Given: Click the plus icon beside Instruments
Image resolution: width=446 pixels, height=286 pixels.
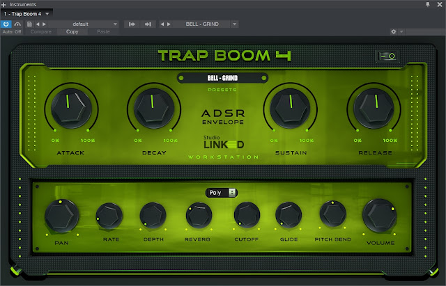Looking at the screenshot, I should [3, 5].
